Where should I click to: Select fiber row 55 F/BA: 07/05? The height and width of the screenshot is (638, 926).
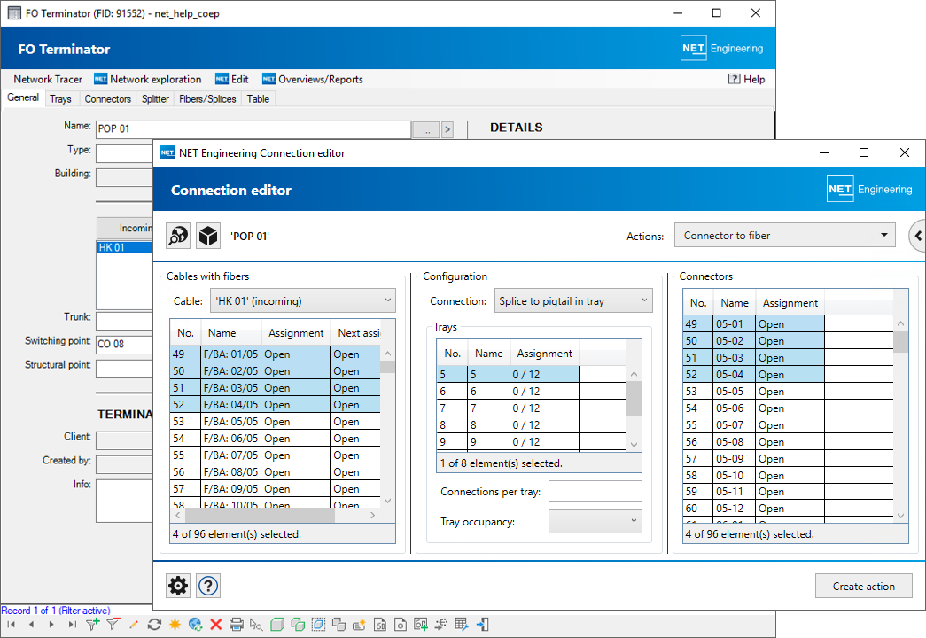tap(276, 455)
